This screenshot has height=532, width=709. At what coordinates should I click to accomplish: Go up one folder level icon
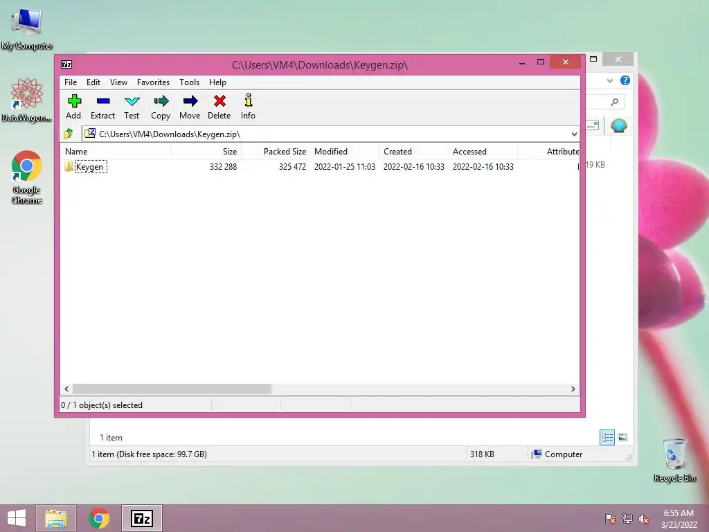click(69, 134)
